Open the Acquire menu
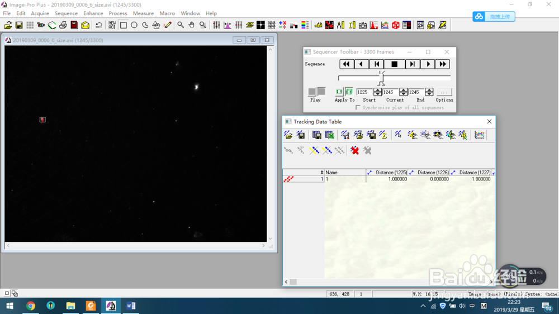 tap(40, 13)
